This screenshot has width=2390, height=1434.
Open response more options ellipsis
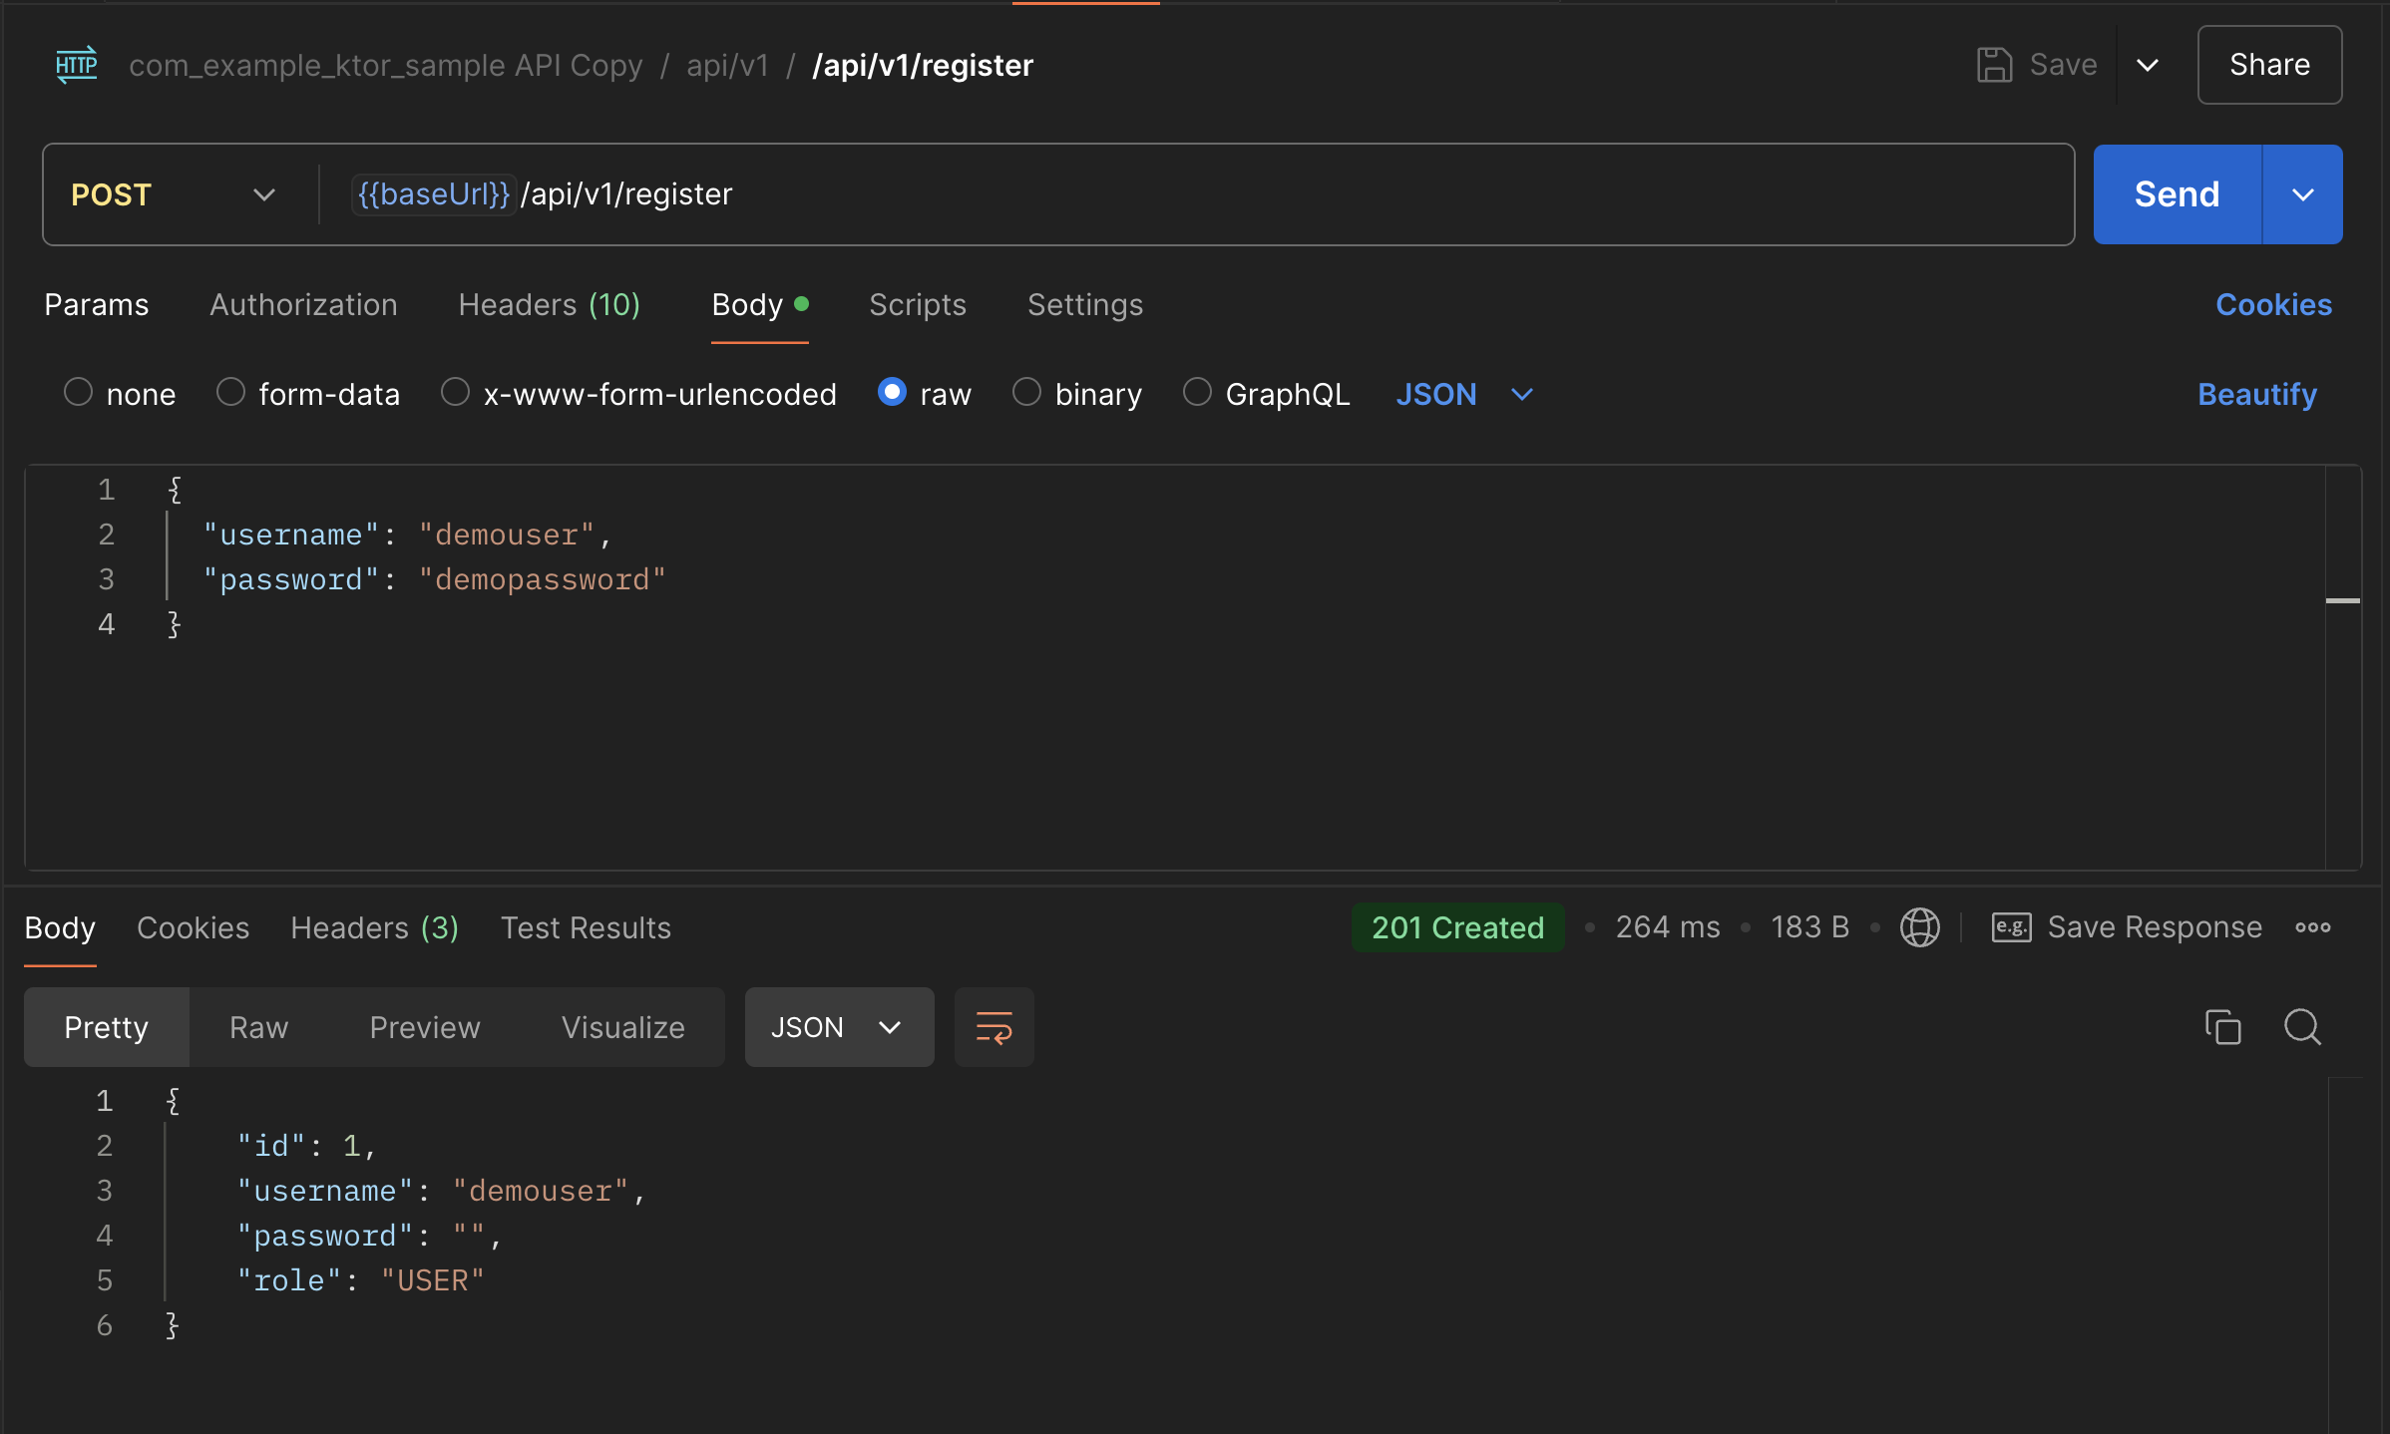tap(2312, 927)
